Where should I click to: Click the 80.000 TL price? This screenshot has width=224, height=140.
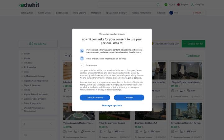click(x=175, y=127)
